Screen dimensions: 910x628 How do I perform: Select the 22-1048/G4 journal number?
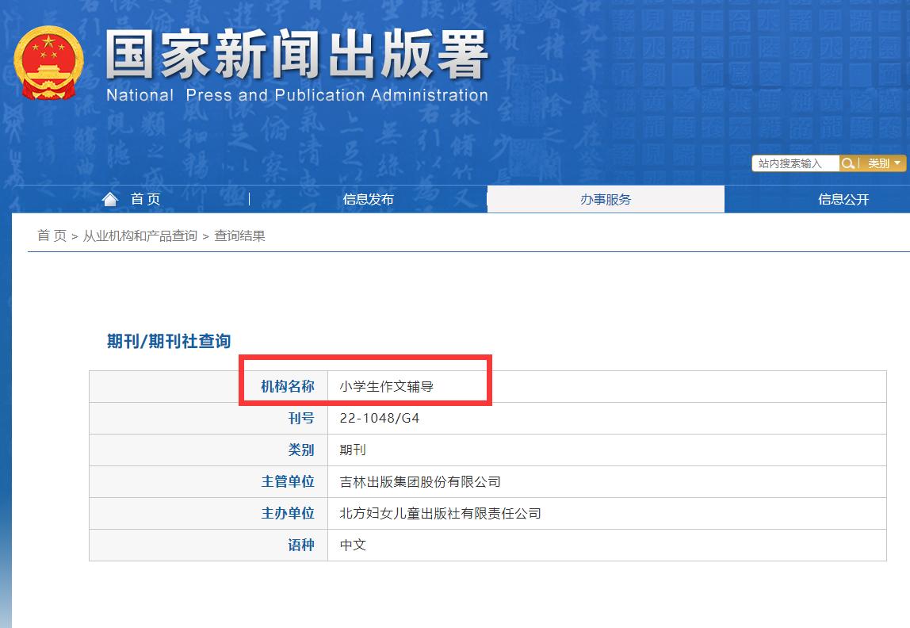380,419
